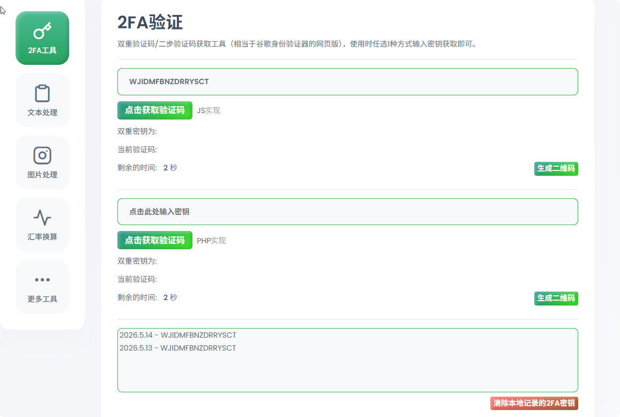
Task: Click empty area of saved keys box
Action: 348,374
